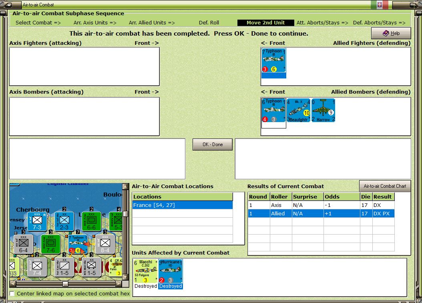The width and height of the screenshot is (422, 303).
Task: Click the gray 8-4 infantry unit on map
Action: point(105,244)
